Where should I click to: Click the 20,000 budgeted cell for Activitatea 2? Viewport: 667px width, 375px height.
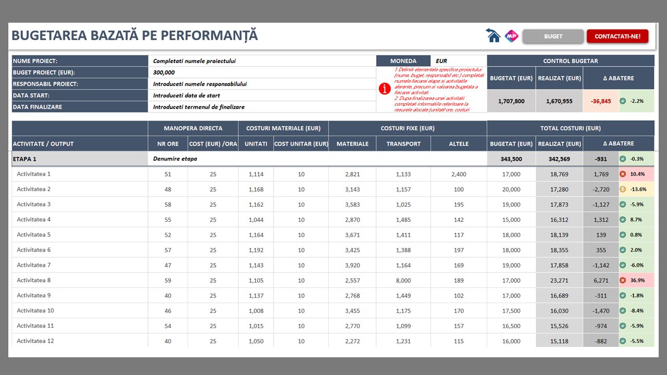click(511, 189)
